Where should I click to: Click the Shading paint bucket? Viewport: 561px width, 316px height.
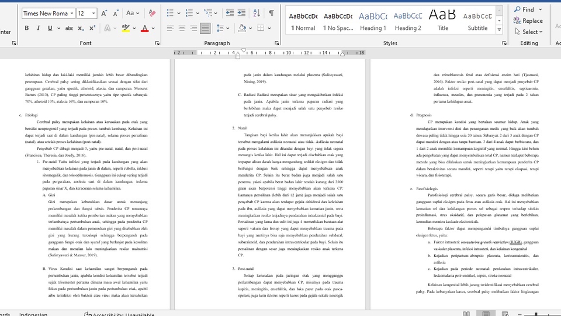(x=242, y=28)
